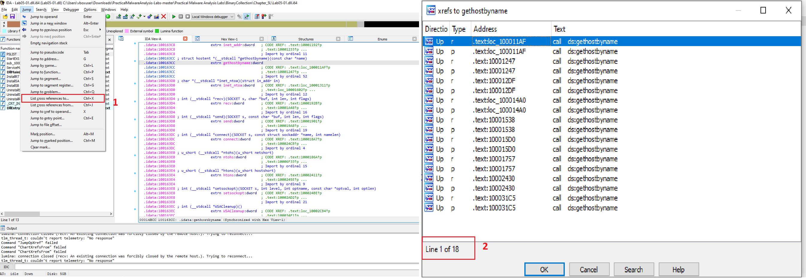Open the Debugger menu

[71, 9]
